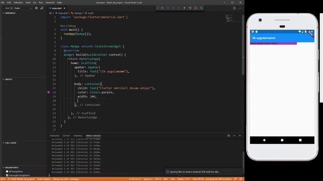This screenshot has height=181, width=323.
Task: Click the Step Into debug icon
Action: click(x=173, y=8)
